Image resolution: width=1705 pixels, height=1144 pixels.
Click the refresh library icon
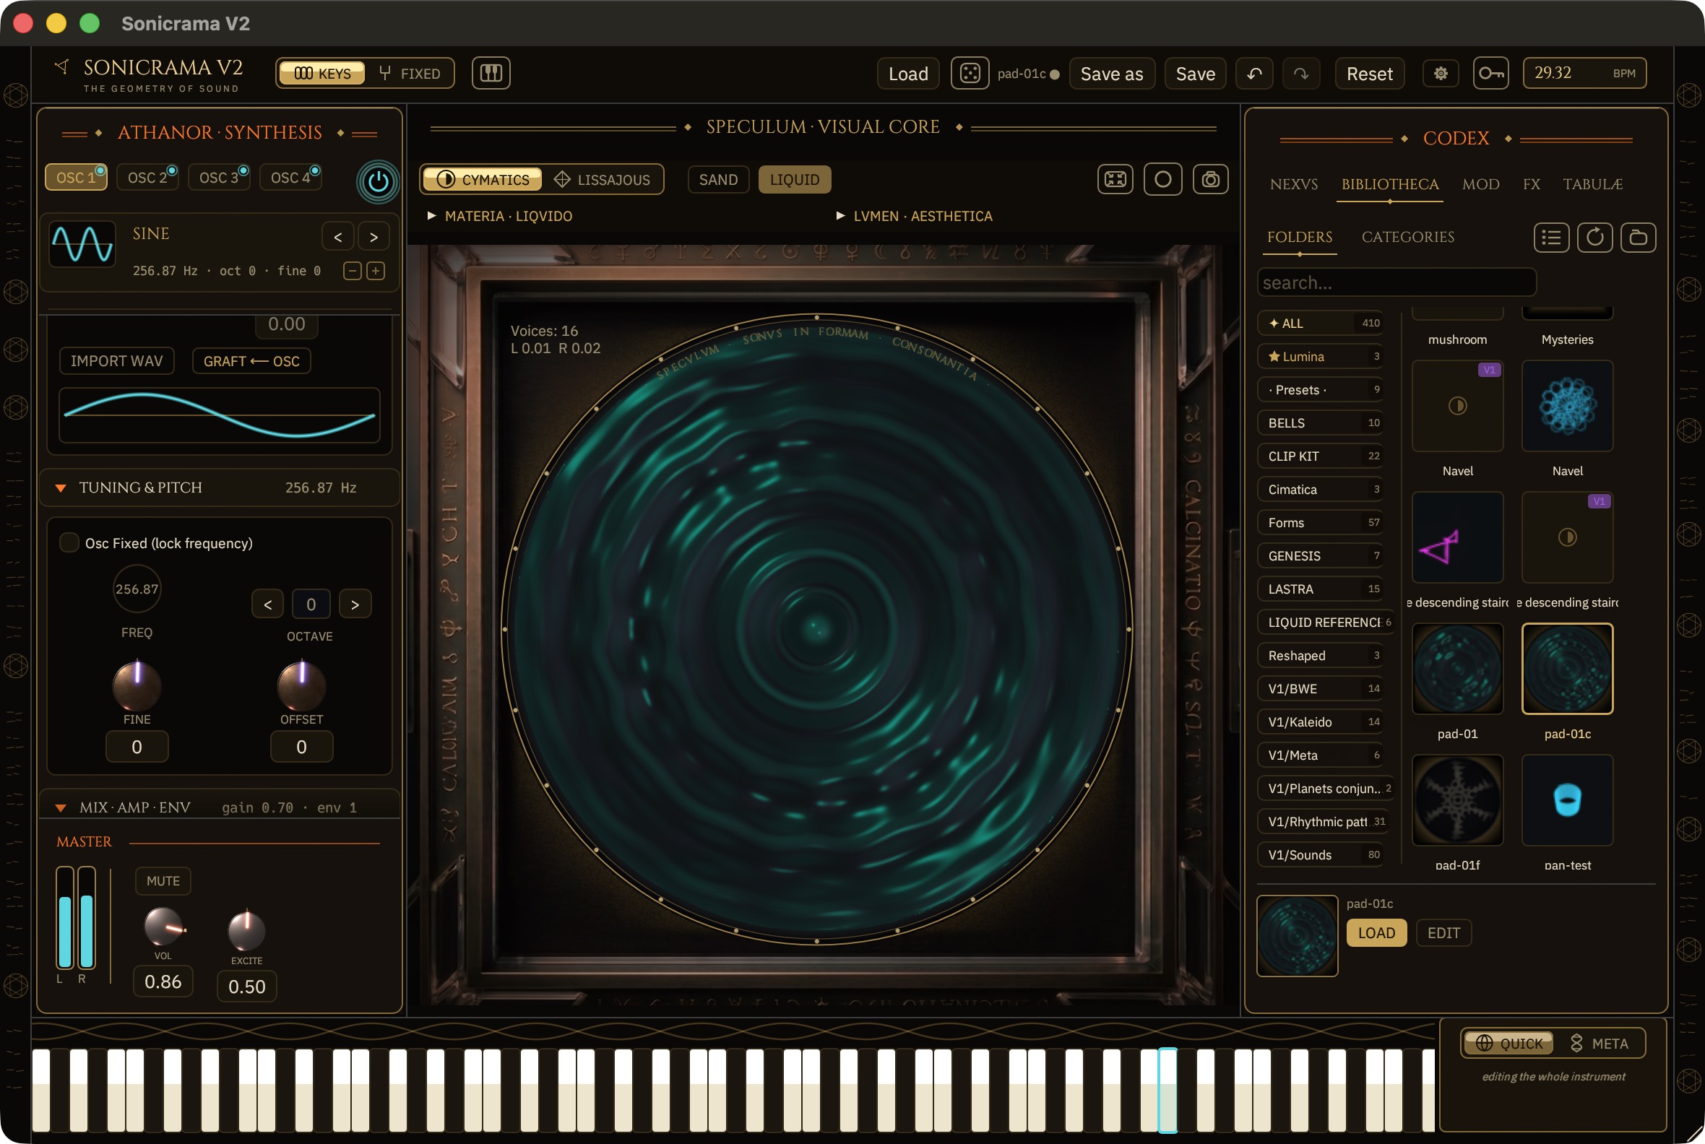[x=1594, y=237]
